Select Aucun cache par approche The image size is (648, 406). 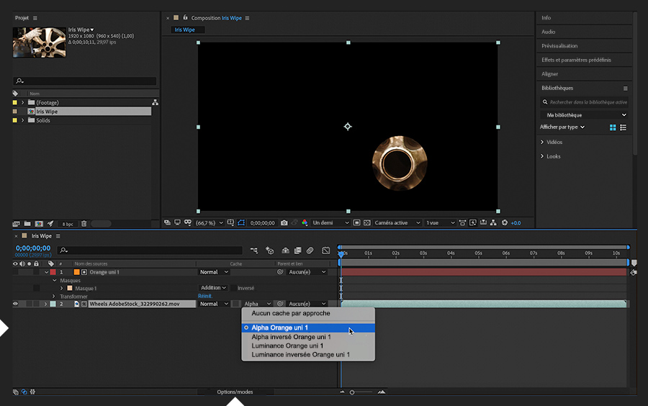pos(290,314)
